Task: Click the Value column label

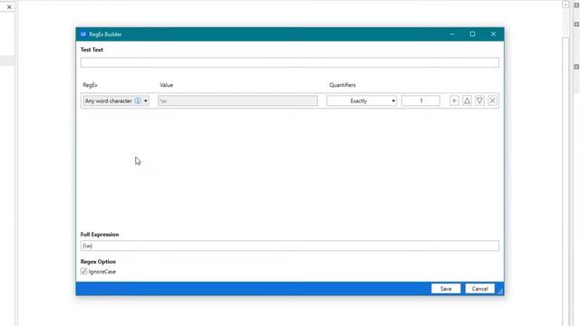Action: [x=166, y=85]
